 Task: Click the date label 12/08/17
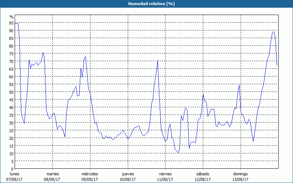click(x=203, y=179)
